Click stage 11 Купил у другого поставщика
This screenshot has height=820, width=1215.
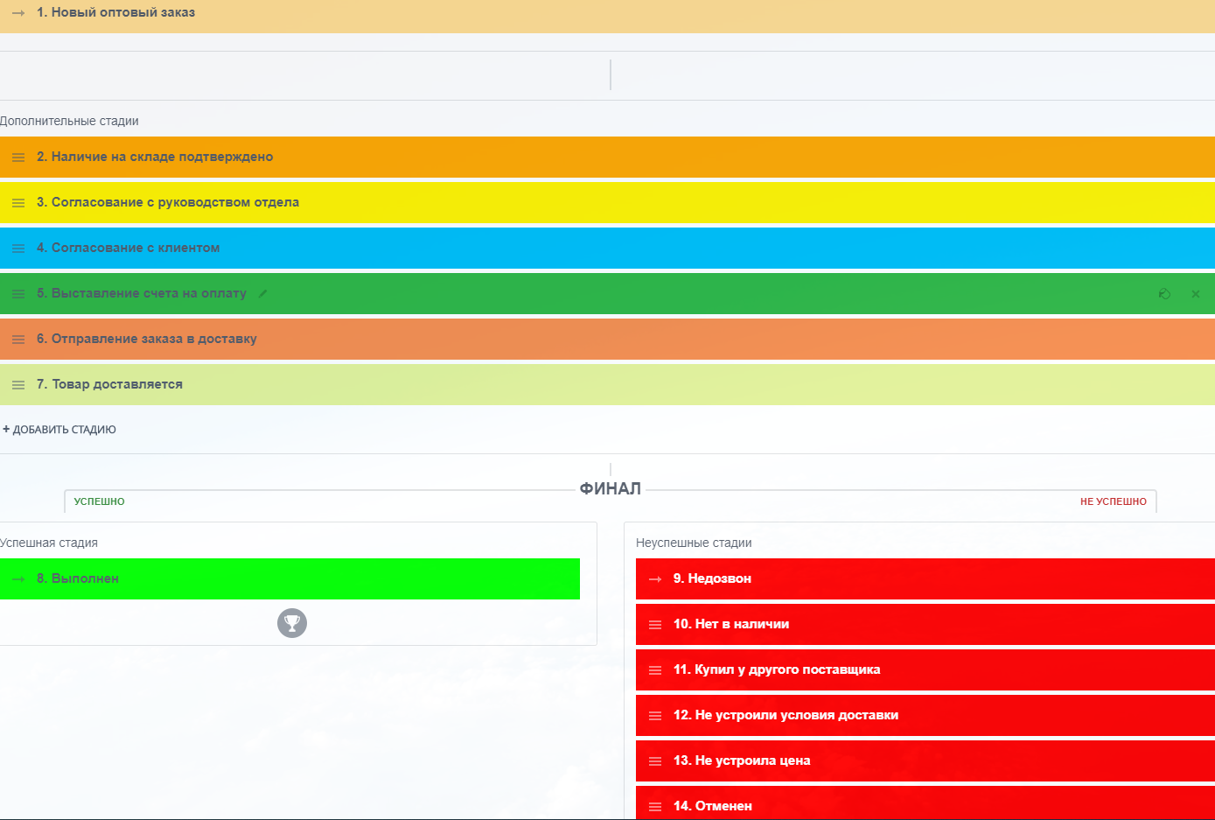777,669
